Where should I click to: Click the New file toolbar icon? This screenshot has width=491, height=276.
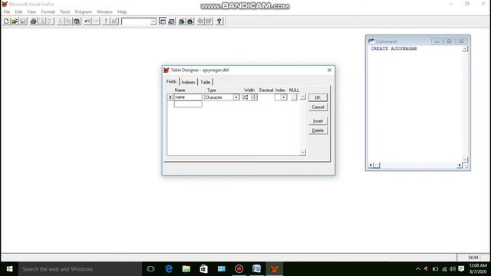6,21
